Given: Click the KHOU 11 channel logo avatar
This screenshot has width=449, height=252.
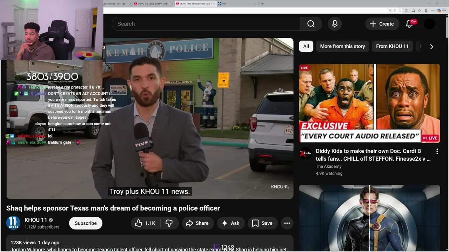Looking at the screenshot, I should point(13,223).
